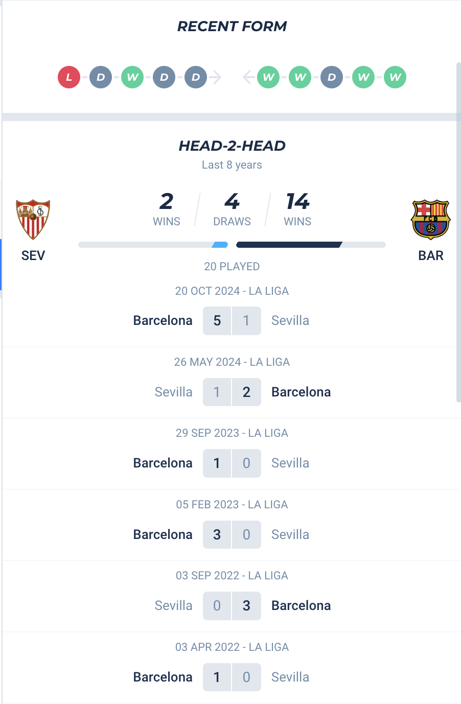Viewport: 461px width, 704px height.
Task: Click Sevilla's red L loss badge
Action: point(69,78)
